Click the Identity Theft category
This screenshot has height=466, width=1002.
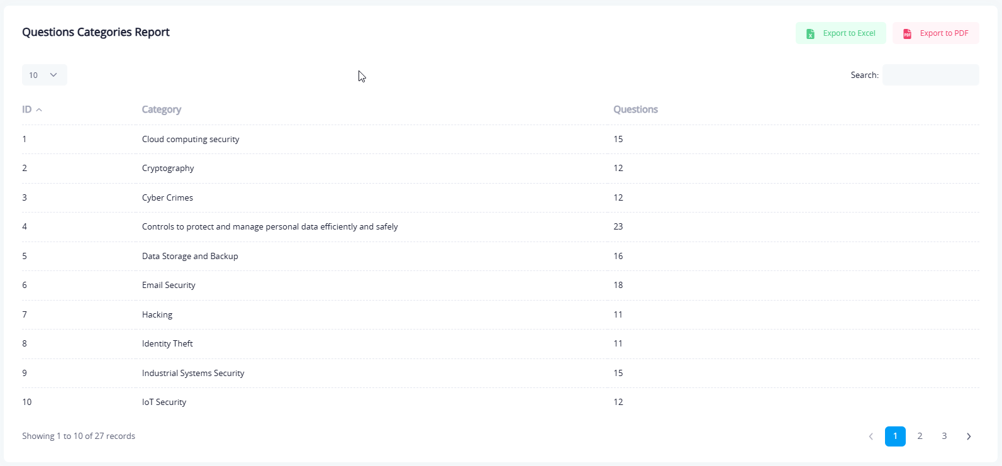[167, 344]
